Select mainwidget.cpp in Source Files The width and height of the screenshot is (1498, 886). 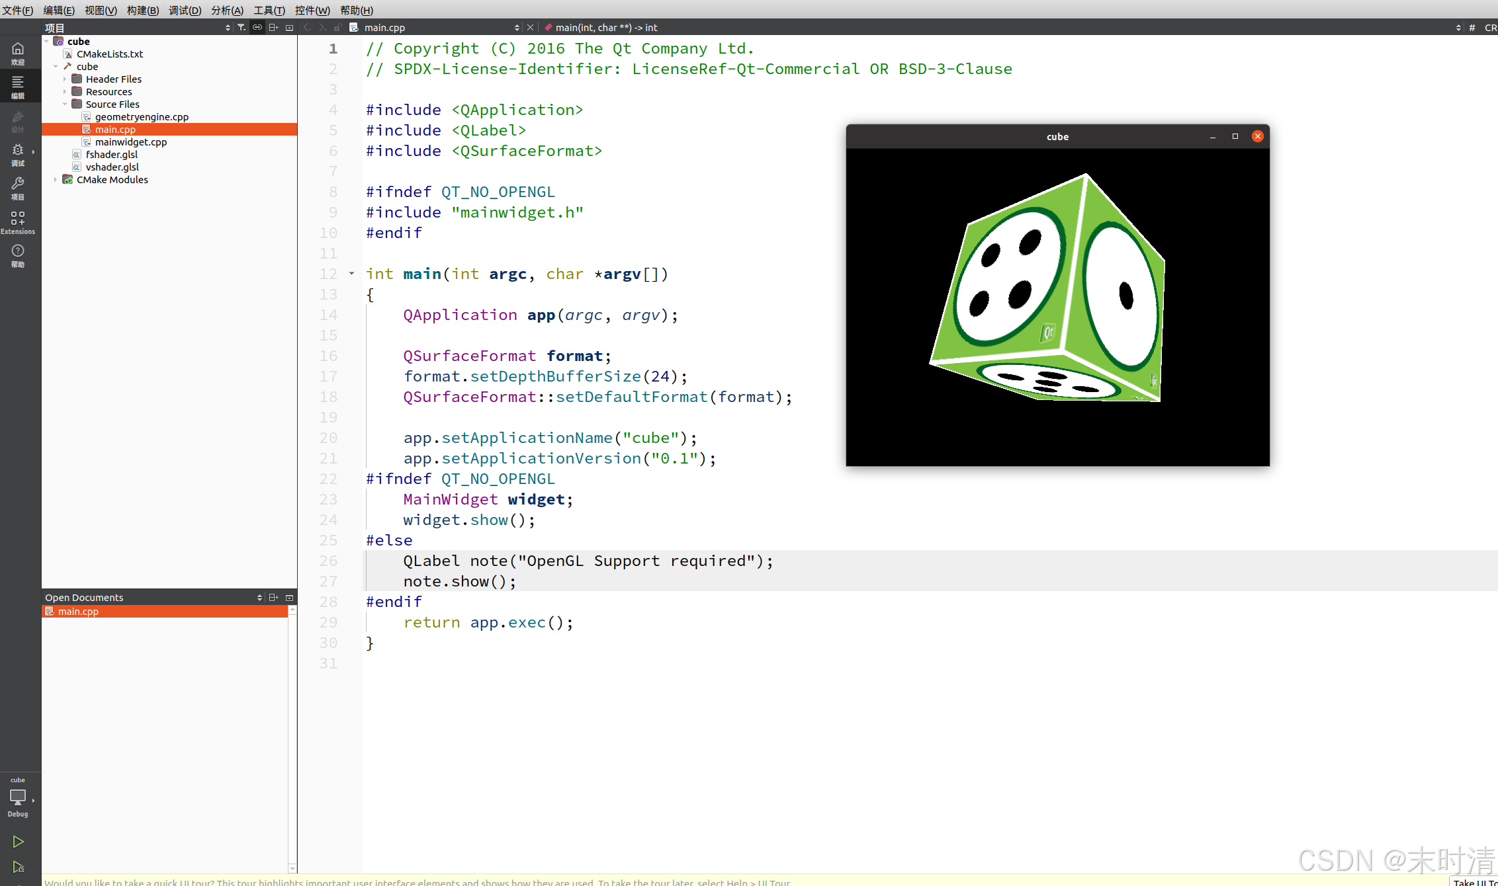click(131, 141)
